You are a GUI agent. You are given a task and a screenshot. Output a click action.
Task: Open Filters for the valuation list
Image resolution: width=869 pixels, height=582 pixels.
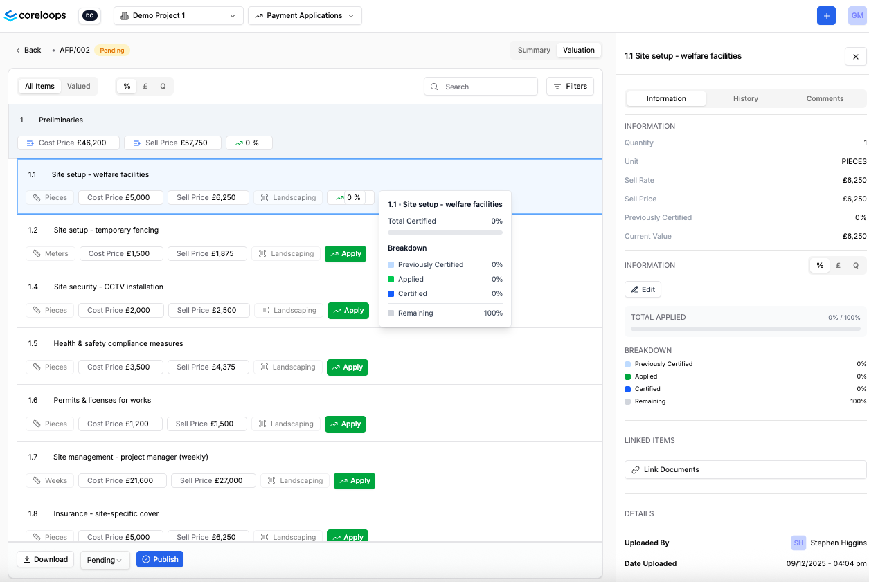tap(570, 87)
